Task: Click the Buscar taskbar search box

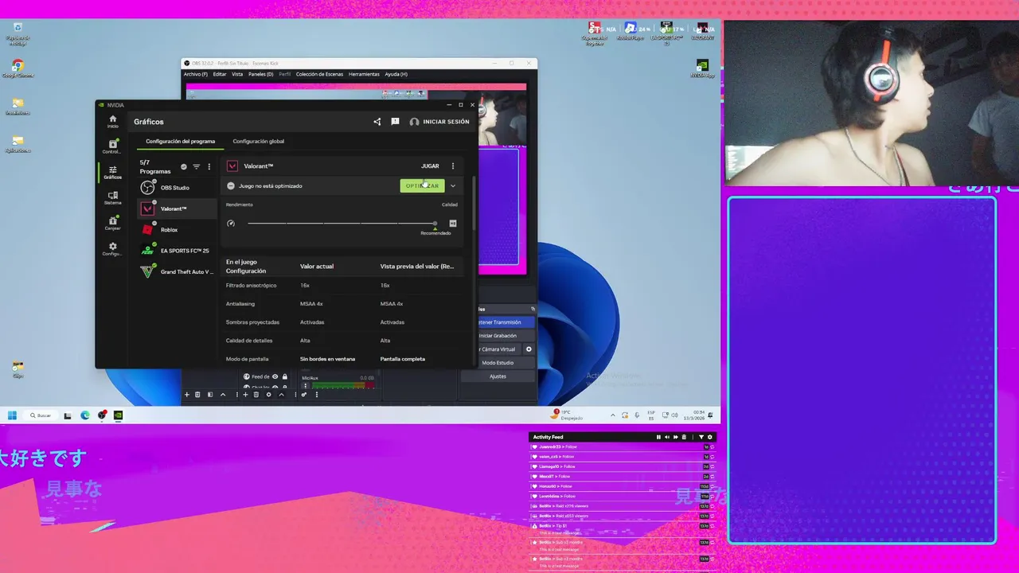Action: (41, 415)
